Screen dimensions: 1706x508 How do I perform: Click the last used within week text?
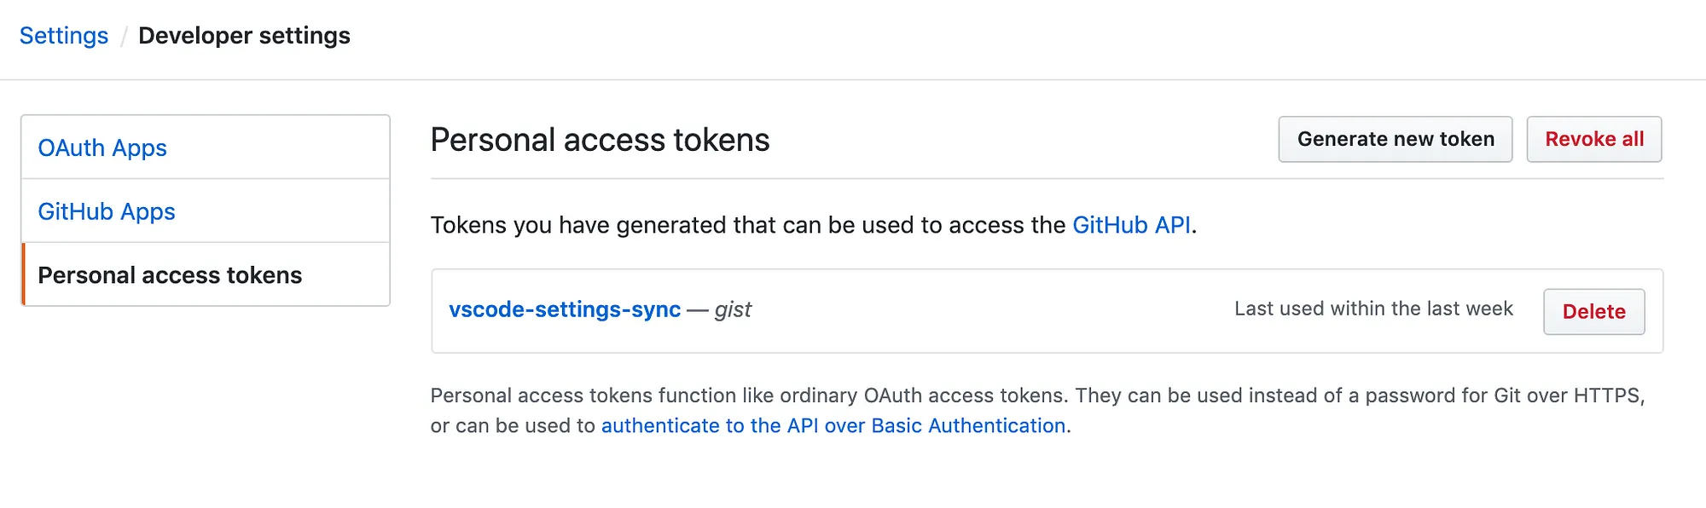click(1373, 309)
